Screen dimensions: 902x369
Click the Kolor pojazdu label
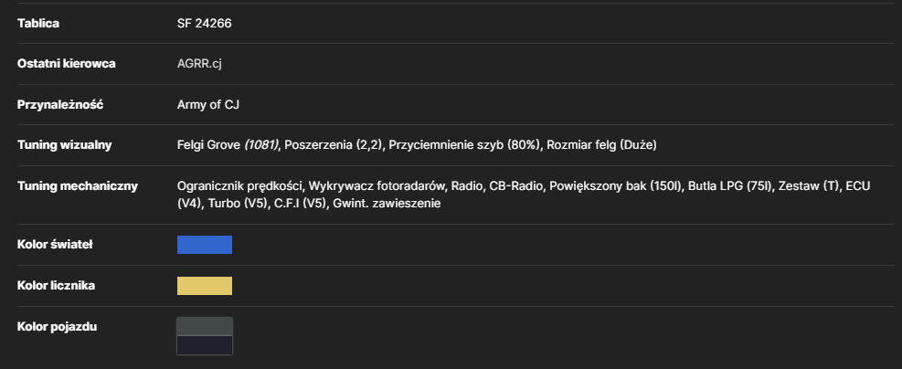point(57,326)
